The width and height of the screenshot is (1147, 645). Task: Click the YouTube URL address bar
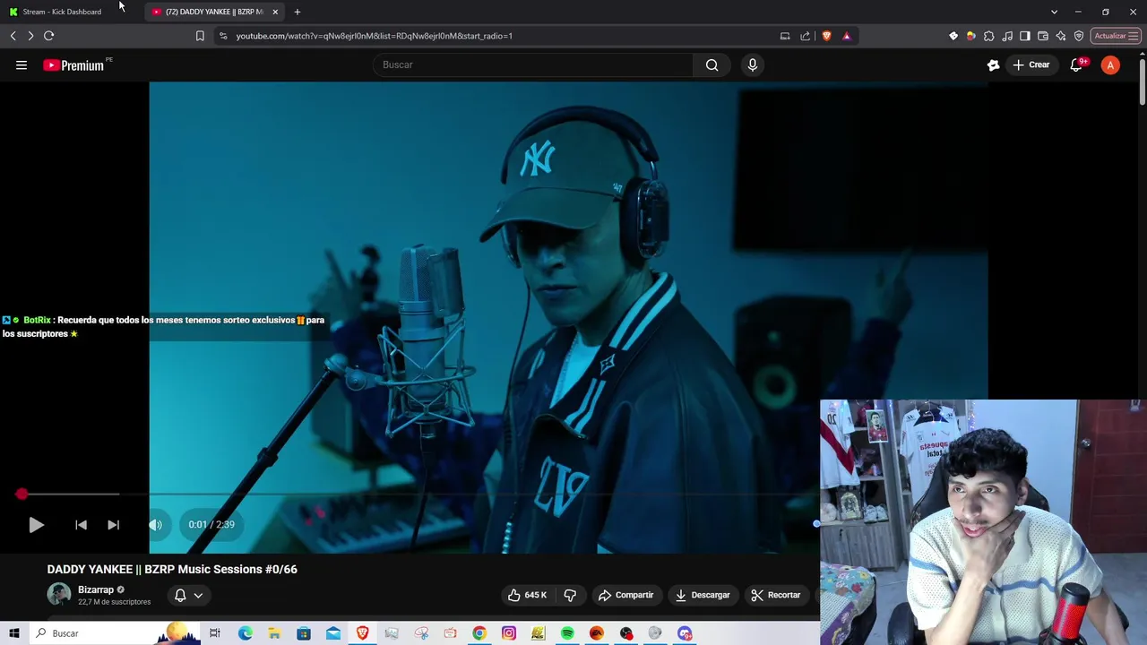(502, 36)
